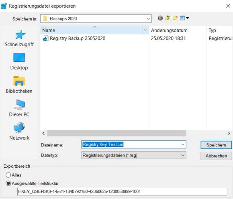This screenshot has width=233, height=199.
Task: Click the Speichern button
Action: (x=216, y=145)
